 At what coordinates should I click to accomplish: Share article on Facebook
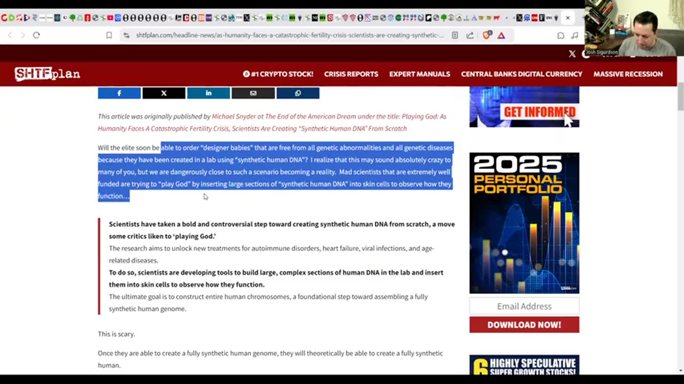pyautogui.click(x=119, y=93)
